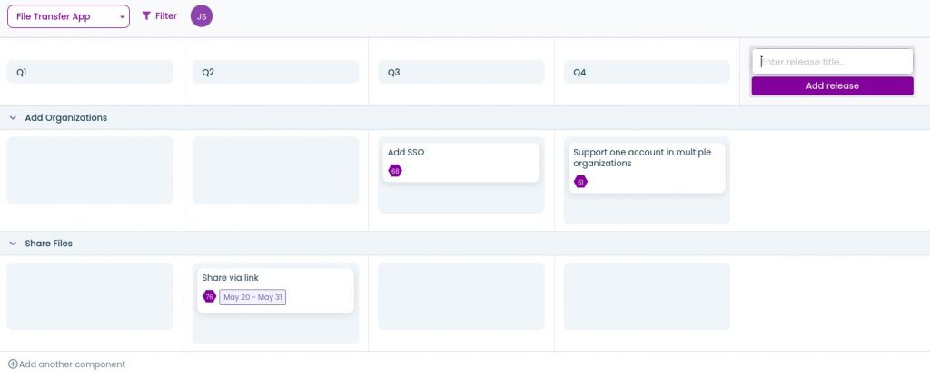The height and width of the screenshot is (379, 930).
Task: Select the Q4 release header
Action: [647, 73]
